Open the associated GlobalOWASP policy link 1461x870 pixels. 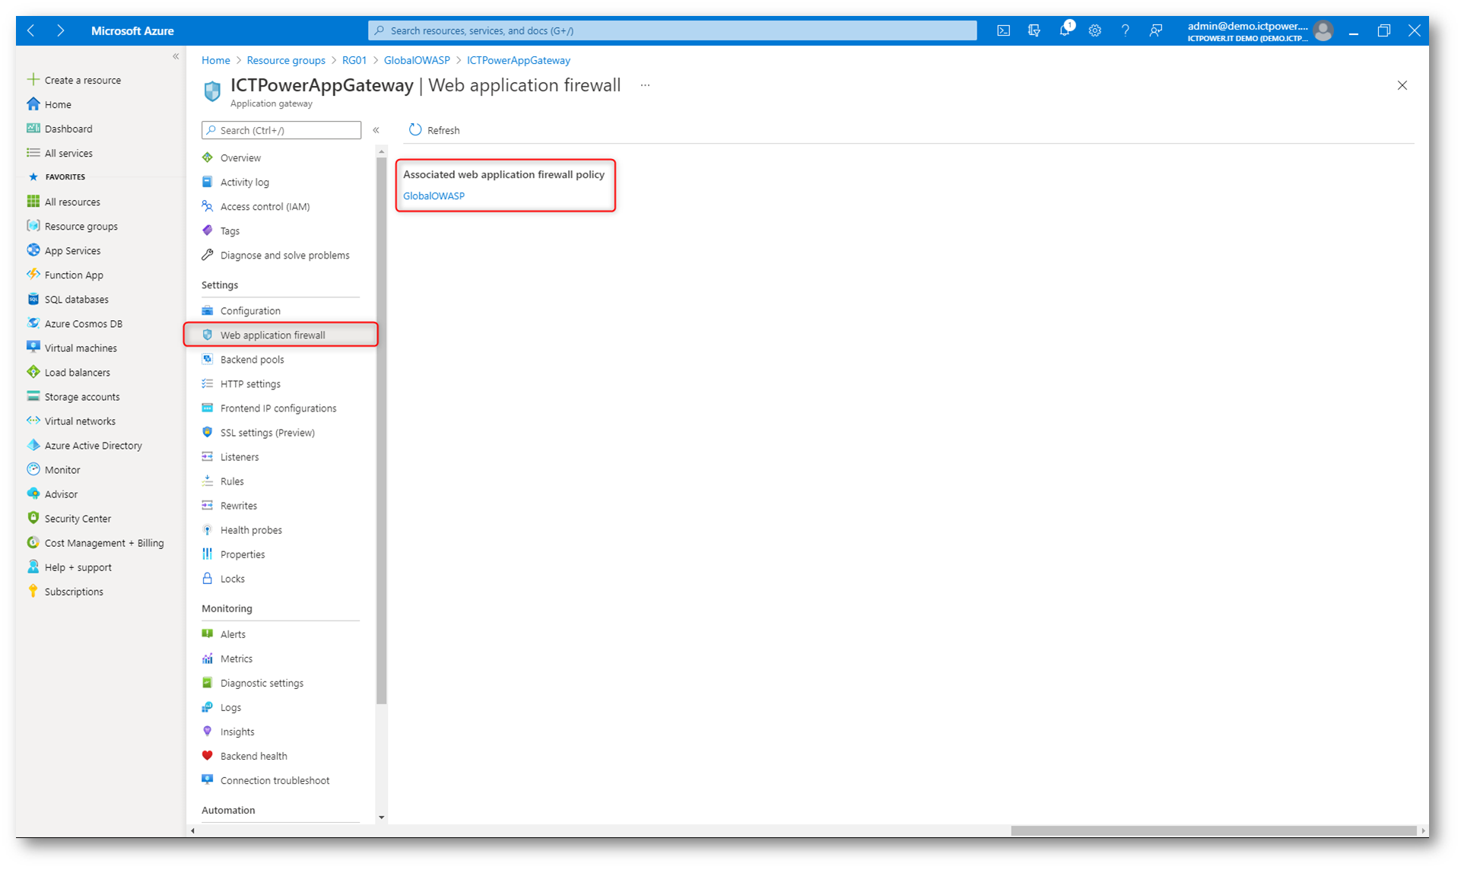pyautogui.click(x=434, y=195)
